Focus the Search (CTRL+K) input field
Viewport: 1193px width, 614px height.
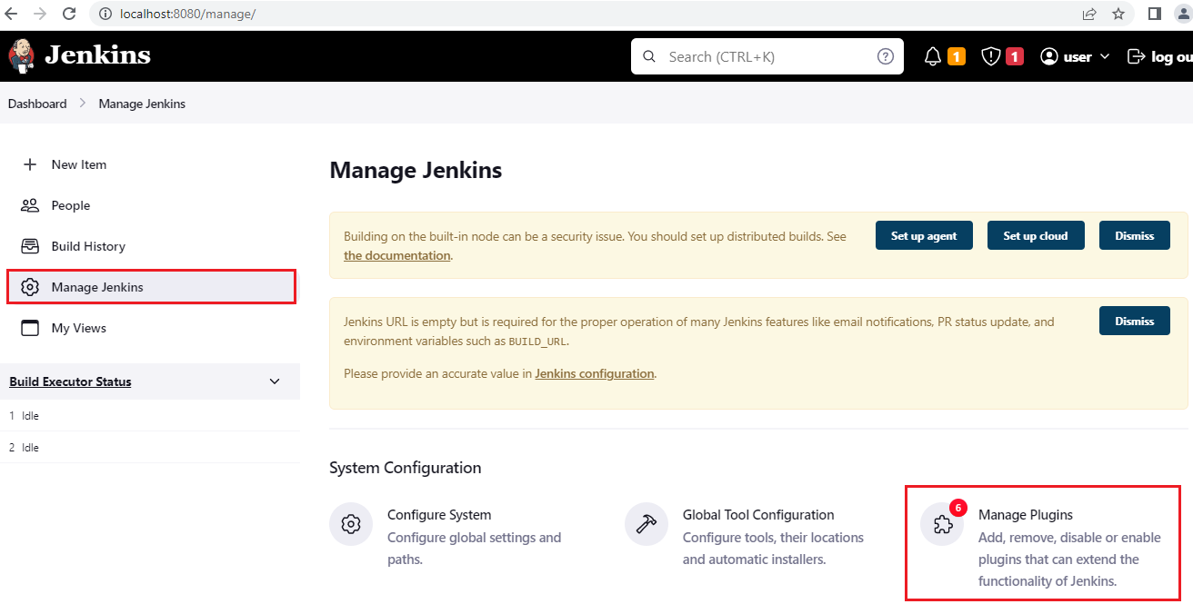767,56
